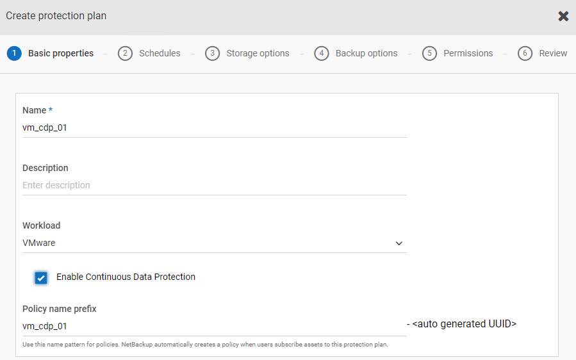Screen dimensions: 576x360
Task: Close the Create protection plan dialog
Action: coord(563,16)
